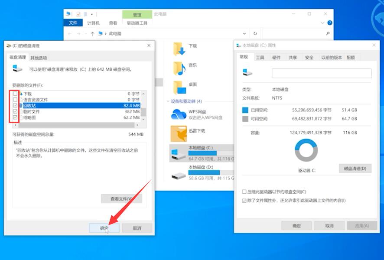The height and width of the screenshot is (260, 384).
Task: Open the 硬件 tab in properties
Action: (x=276, y=58)
